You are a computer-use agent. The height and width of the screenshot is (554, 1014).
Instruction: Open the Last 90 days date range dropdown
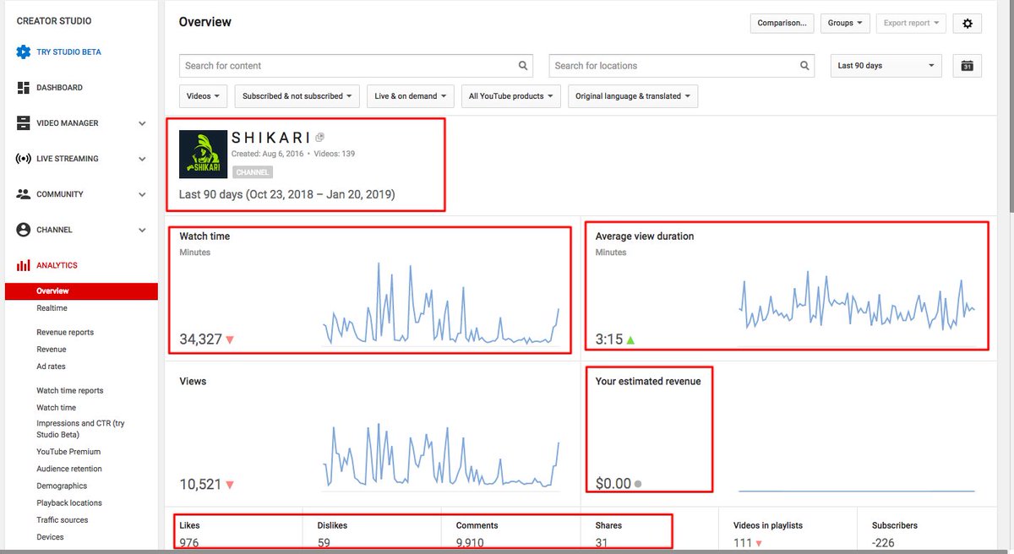886,66
